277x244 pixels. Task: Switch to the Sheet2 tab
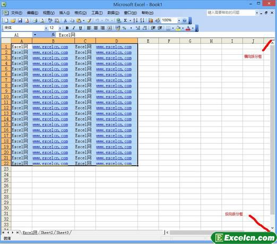point(47,232)
